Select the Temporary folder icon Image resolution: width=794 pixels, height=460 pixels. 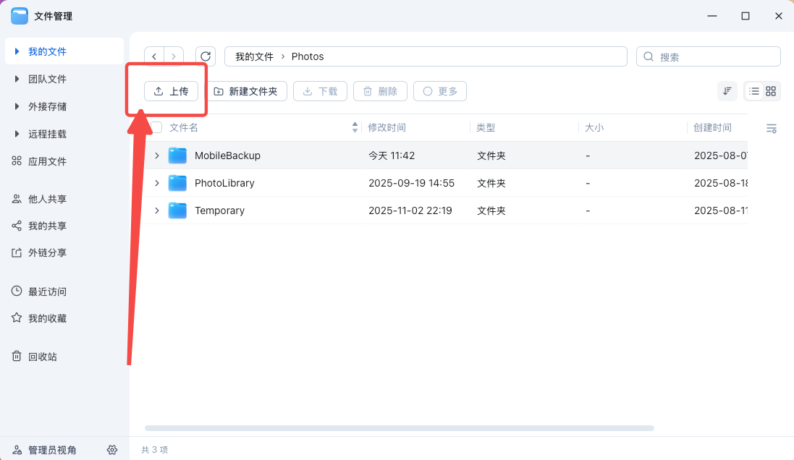pyautogui.click(x=177, y=210)
